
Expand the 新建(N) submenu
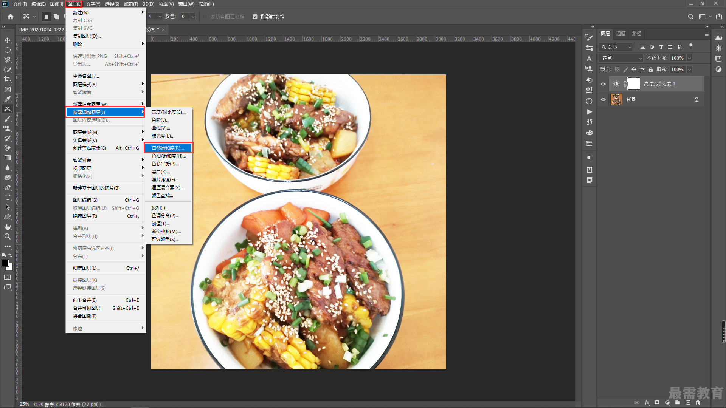coord(106,12)
